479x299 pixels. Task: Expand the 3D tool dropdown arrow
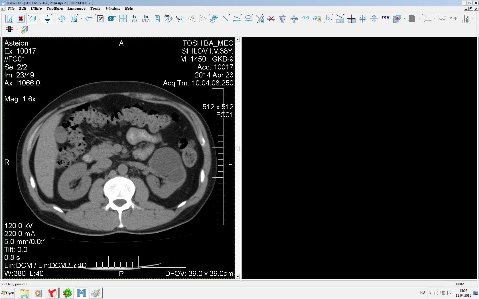pos(404,19)
